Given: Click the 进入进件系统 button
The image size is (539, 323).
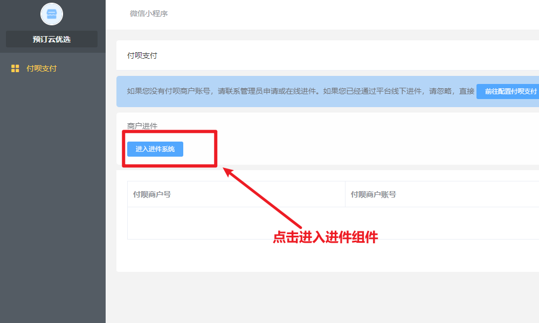Looking at the screenshot, I should point(155,149).
